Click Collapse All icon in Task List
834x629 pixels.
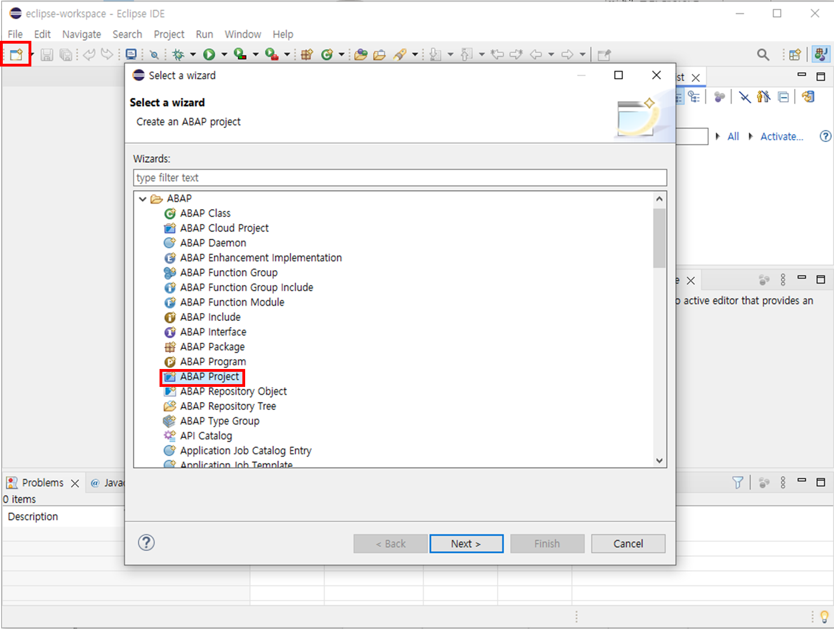click(x=784, y=97)
